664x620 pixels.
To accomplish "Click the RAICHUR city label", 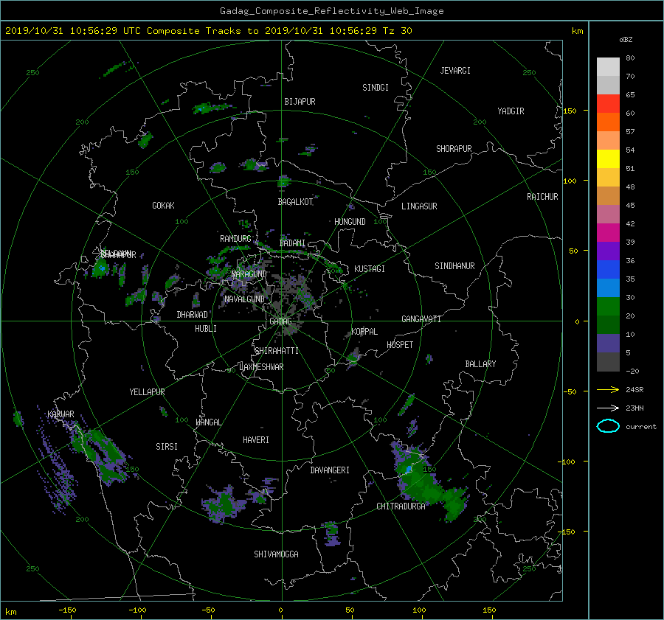I will (542, 197).
